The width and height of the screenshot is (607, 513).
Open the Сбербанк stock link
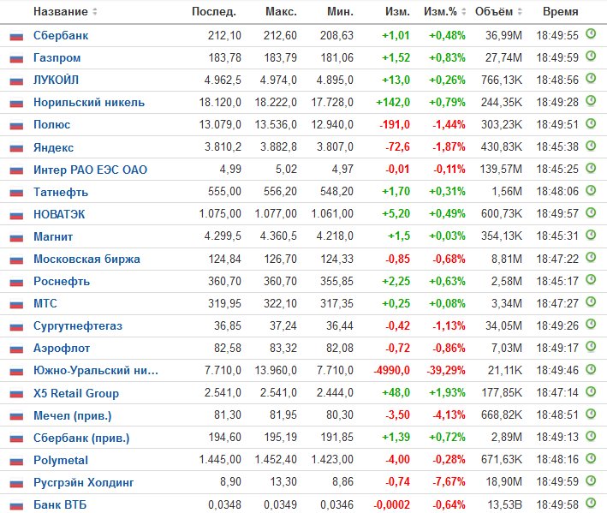61,36
